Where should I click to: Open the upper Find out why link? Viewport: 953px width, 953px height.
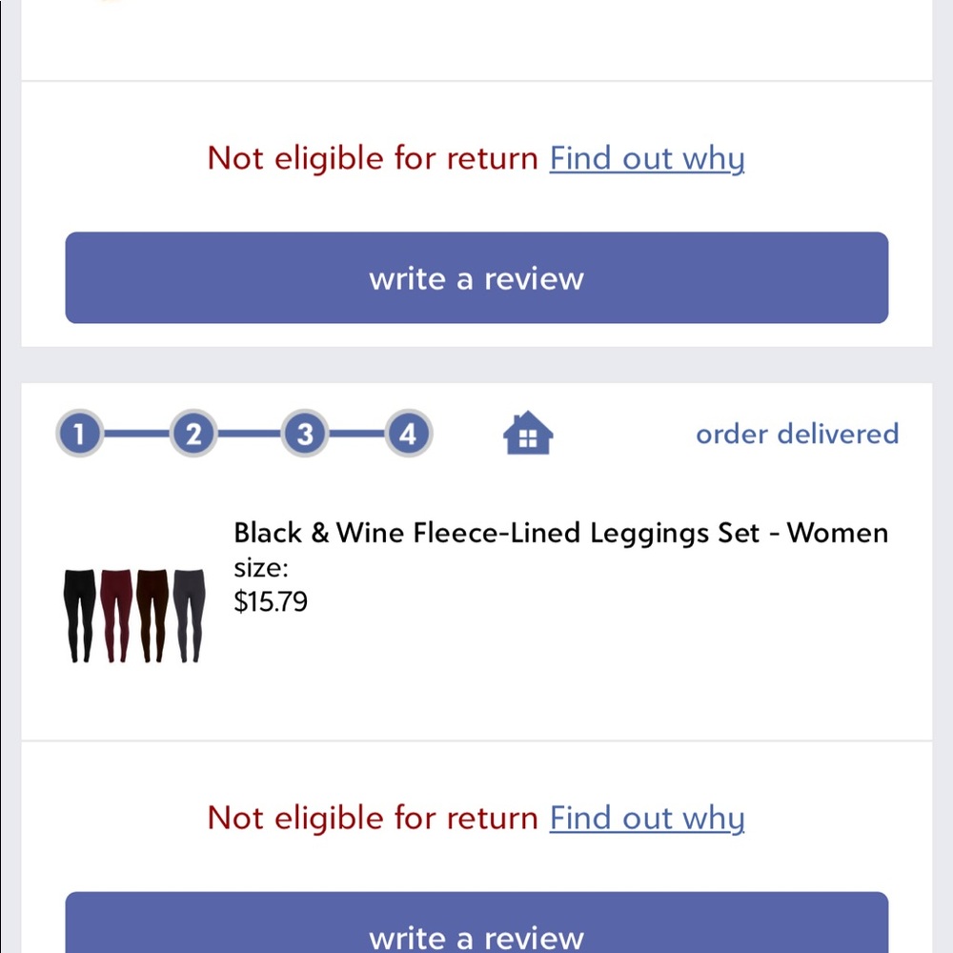[x=647, y=158]
